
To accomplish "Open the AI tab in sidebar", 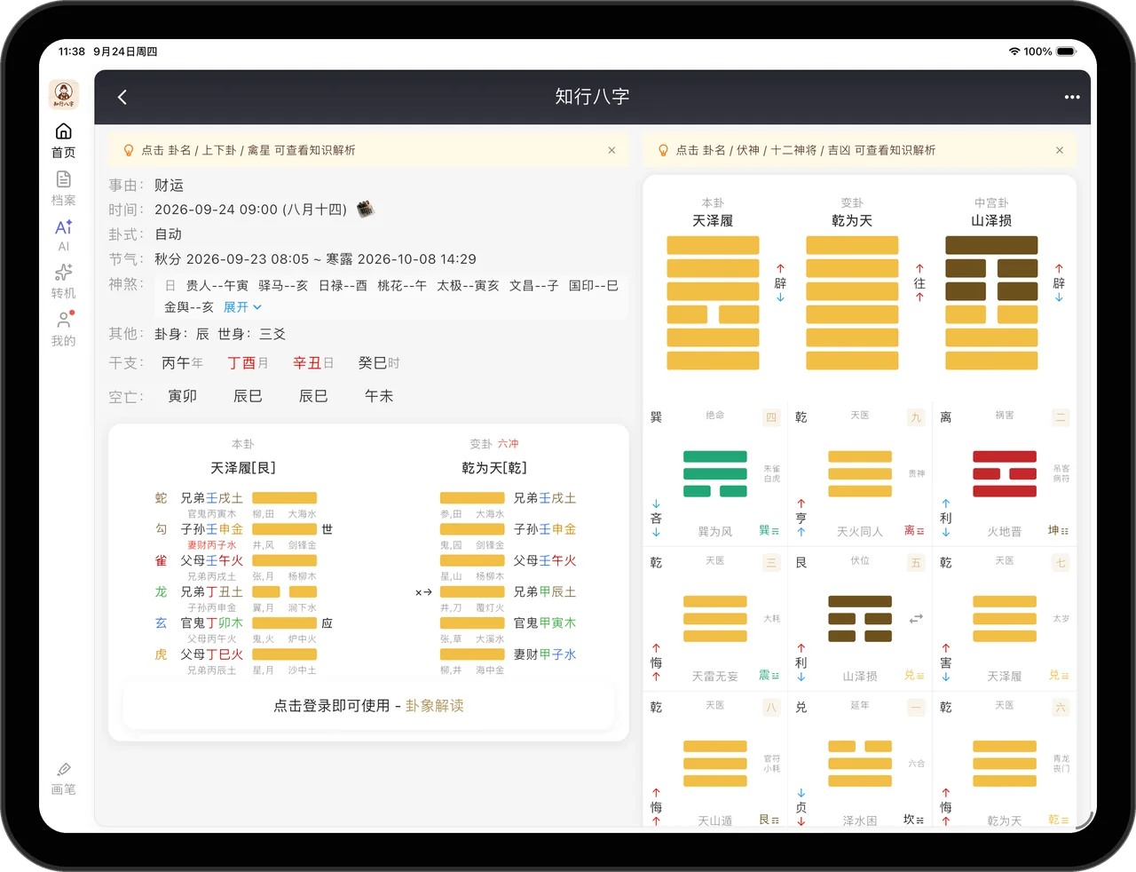I will (x=63, y=235).
